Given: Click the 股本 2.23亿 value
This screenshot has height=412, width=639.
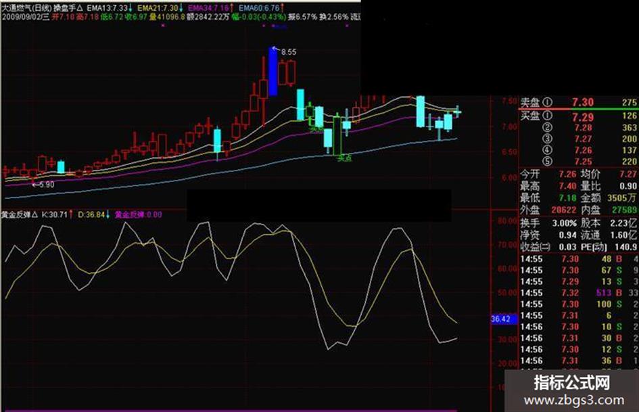Looking at the screenshot, I should click(623, 223).
